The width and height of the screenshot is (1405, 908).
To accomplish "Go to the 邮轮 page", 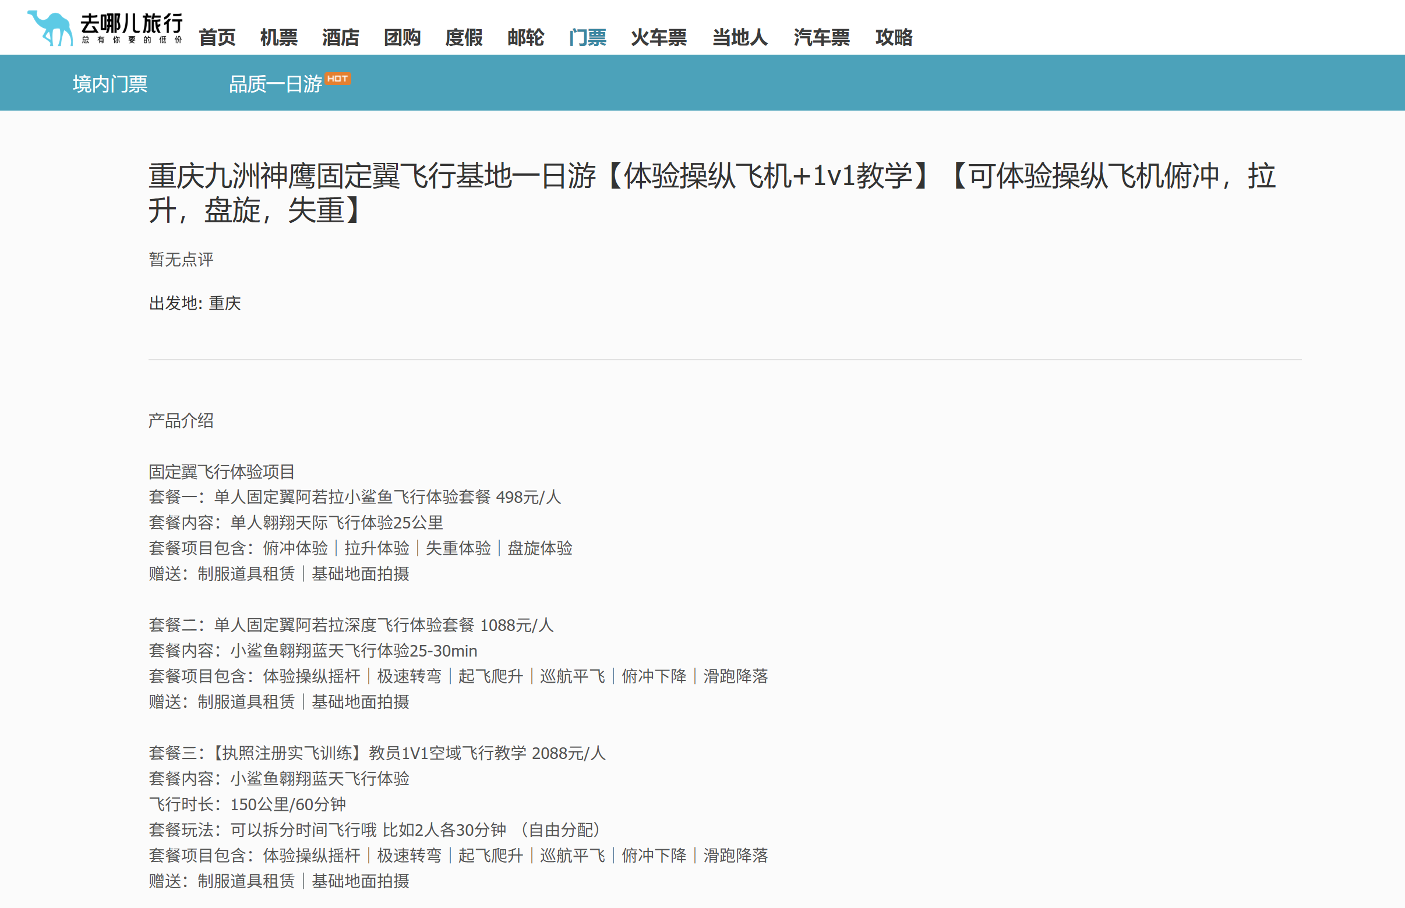I will point(525,38).
